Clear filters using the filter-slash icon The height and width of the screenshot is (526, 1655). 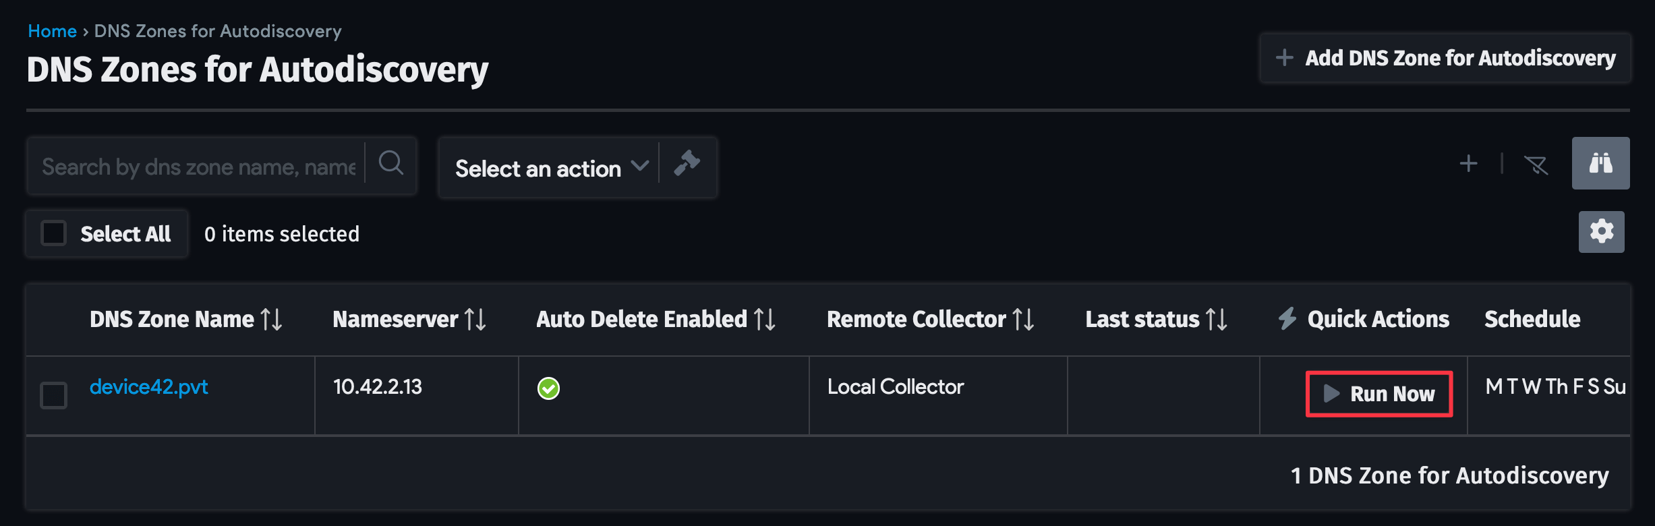pyautogui.click(x=1536, y=164)
